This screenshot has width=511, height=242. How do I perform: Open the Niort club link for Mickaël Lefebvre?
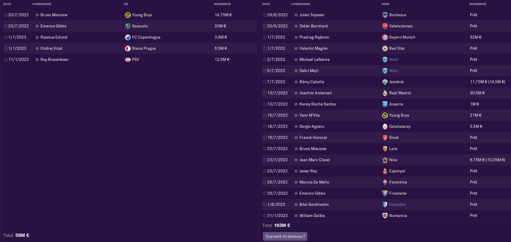393,60
